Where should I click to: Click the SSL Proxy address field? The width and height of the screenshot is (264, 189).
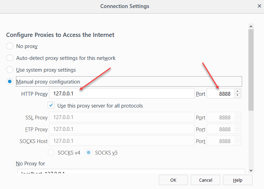click(122, 117)
